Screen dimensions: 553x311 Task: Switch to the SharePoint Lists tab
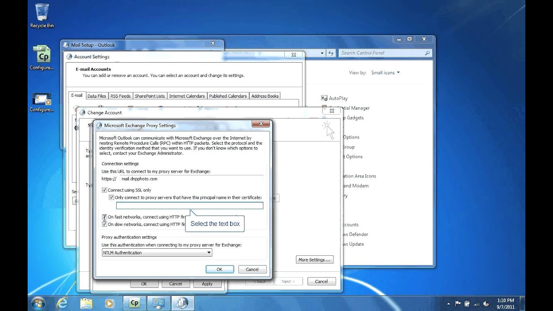click(x=149, y=96)
